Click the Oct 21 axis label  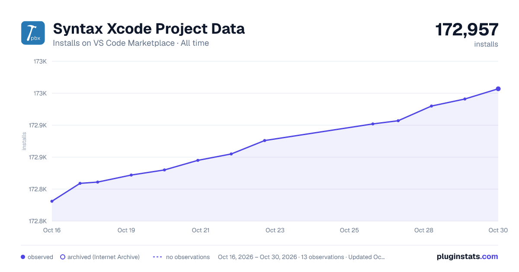[201, 230]
